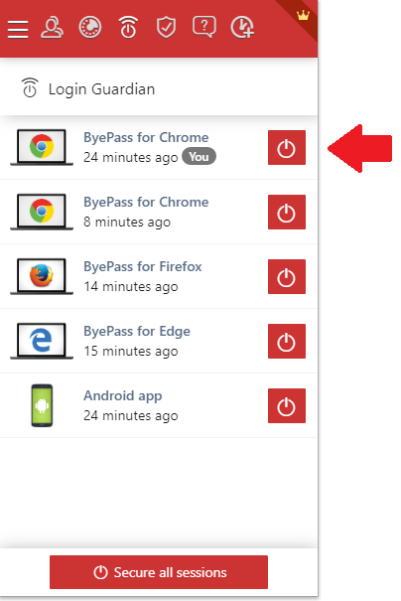Open the password generator dial icon

pos(90,28)
